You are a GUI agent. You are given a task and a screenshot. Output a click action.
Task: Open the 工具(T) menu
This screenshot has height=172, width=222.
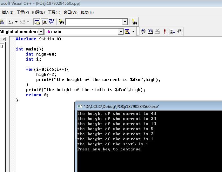coord(54,12)
